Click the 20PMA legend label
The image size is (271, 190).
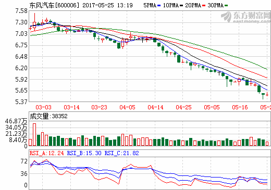click(x=193, y=5)
